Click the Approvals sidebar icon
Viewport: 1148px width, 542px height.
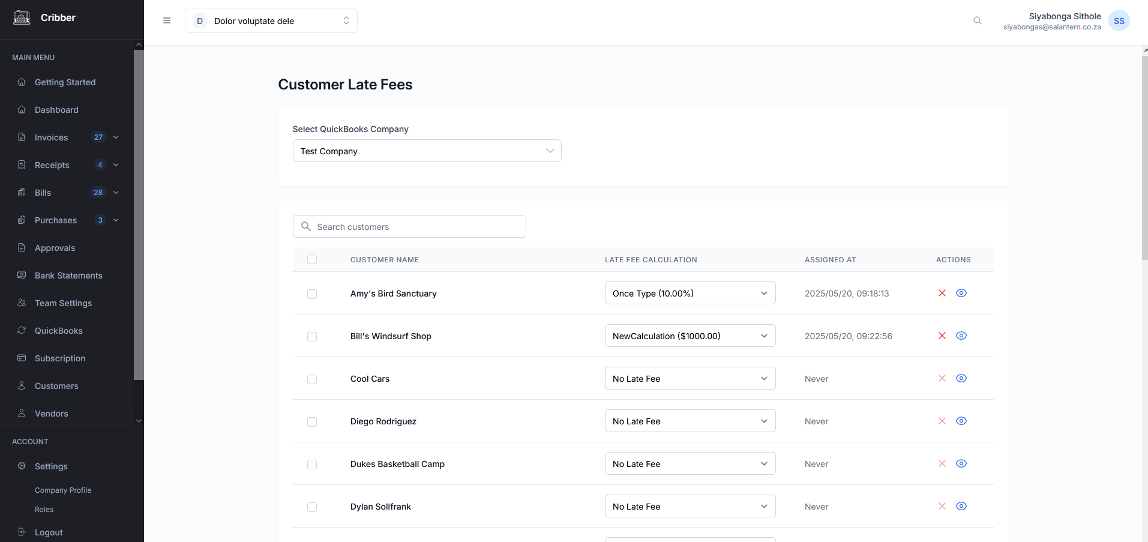[22, 247]
